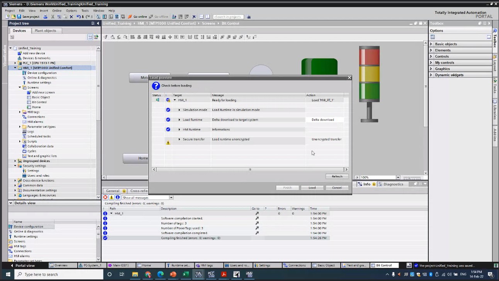Screen dimensions: 499x281
Task: Click the Go to arrow for HMI_1
Action: click(257, 213)
